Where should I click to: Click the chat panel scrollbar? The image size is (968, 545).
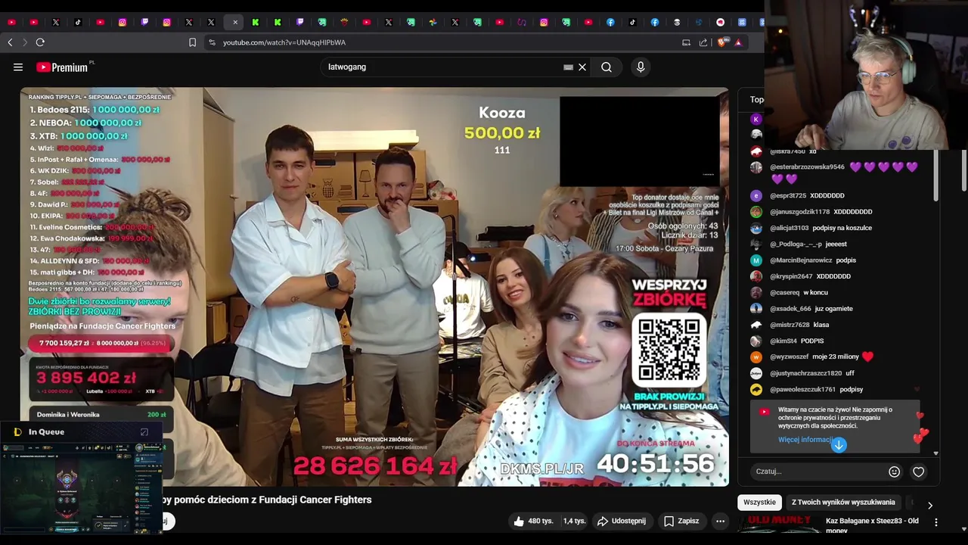tap(935, 176)
